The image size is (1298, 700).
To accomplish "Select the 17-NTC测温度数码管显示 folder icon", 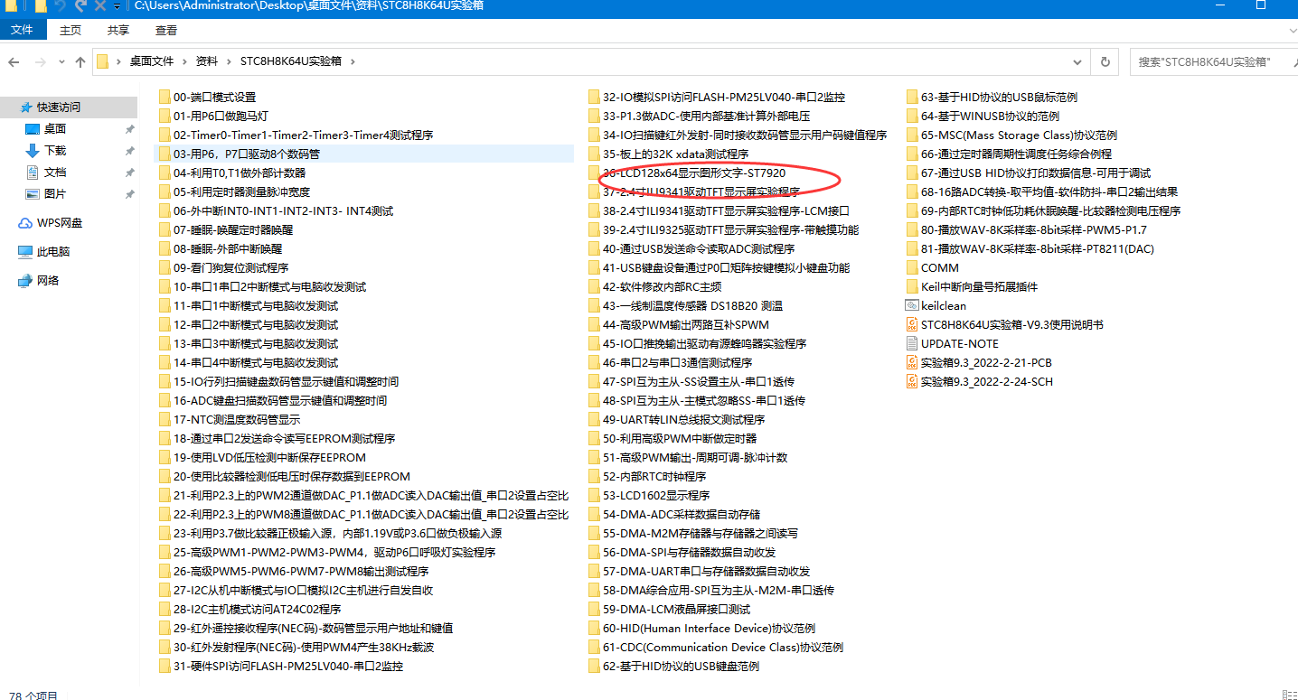I will coord(165,419).
